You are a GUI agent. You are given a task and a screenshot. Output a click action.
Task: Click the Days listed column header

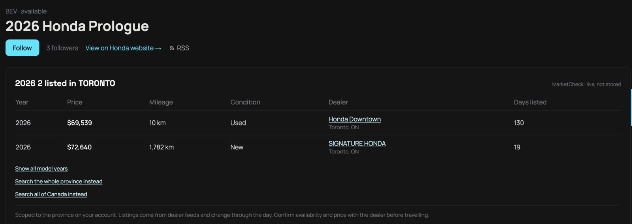530,102
